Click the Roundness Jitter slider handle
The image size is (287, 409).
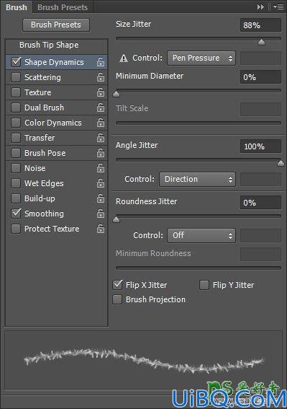coord(117,219)
